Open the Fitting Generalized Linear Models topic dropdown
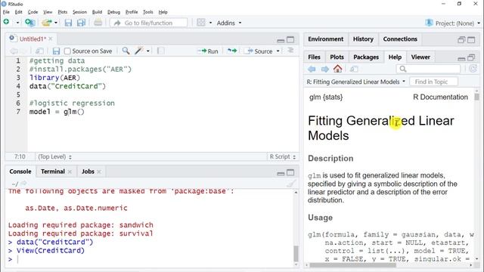The image size is (484, 272). [x=355, y=82]
